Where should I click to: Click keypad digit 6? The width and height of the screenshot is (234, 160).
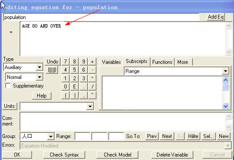[83, 70]
